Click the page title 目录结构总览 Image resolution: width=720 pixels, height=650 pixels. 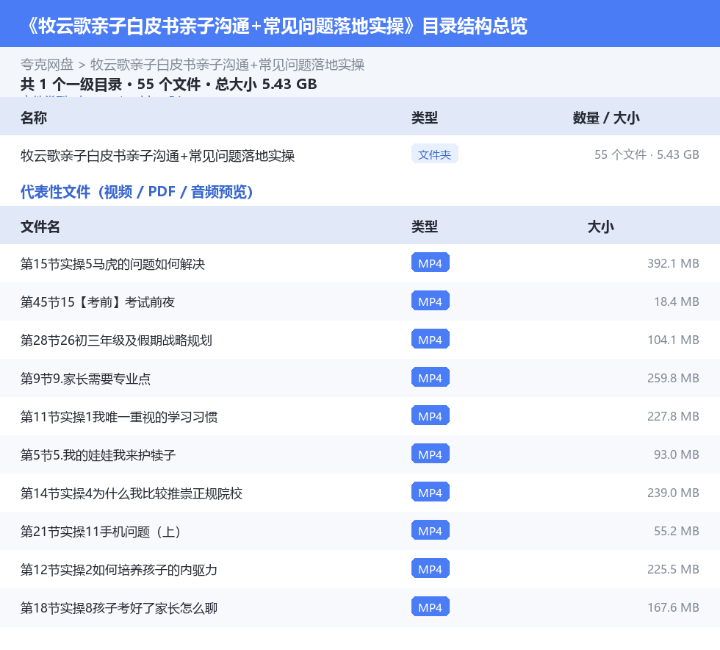tap(475, 26)
